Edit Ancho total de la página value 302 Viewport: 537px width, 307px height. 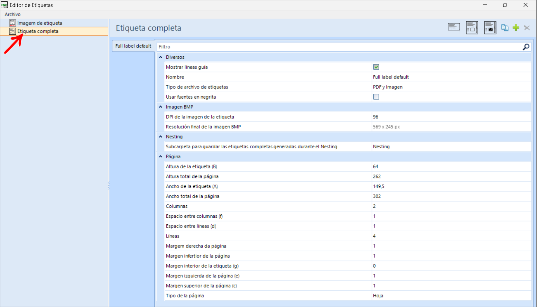pyautogui.click(x=451, y=196)
